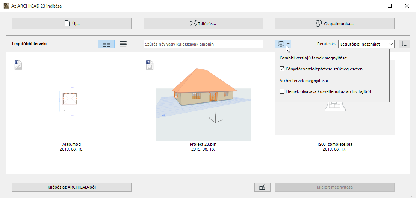Close the ARCHICAD 23 start dialog
Viewport: 416px width, 198px height.
pyautogui.click(x=407, y=6)
